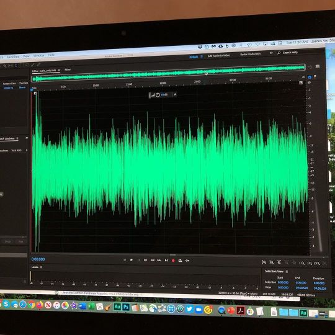Open Google Chrome from the Dock

31,305
